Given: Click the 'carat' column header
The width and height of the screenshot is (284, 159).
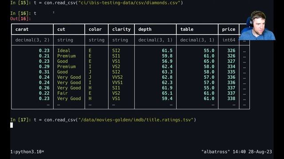Looking at the screenshot, I should click(x=22, y=29).
